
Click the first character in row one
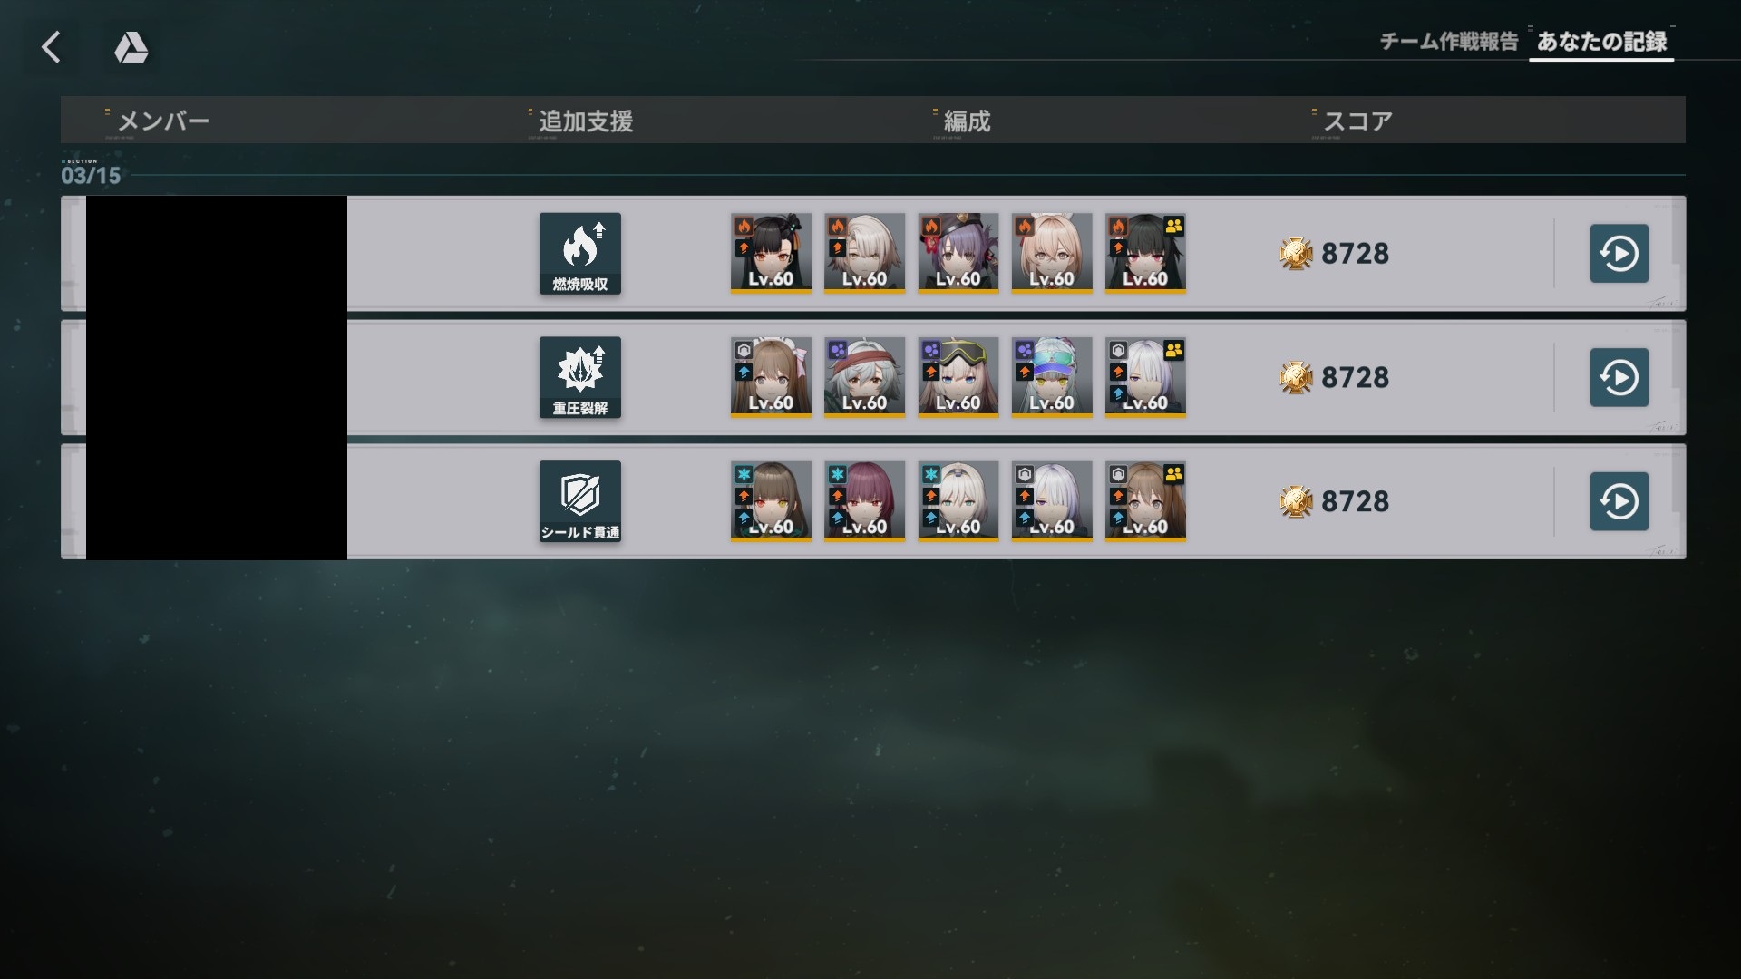click(x=771, y=253)
